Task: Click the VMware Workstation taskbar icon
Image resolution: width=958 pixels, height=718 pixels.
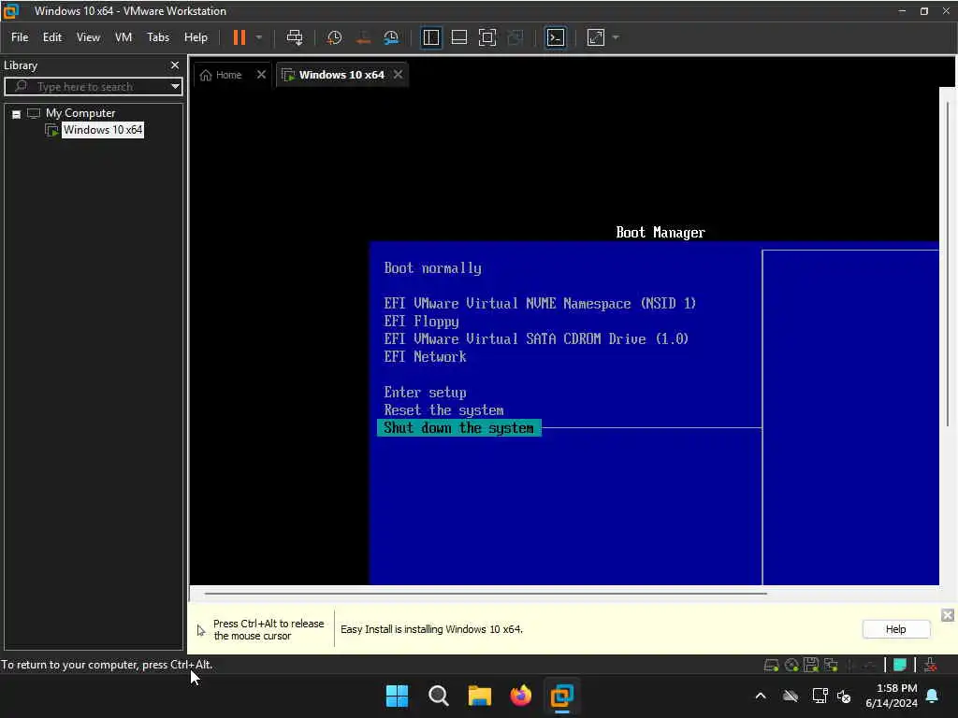Action: [x=561, y=696]
